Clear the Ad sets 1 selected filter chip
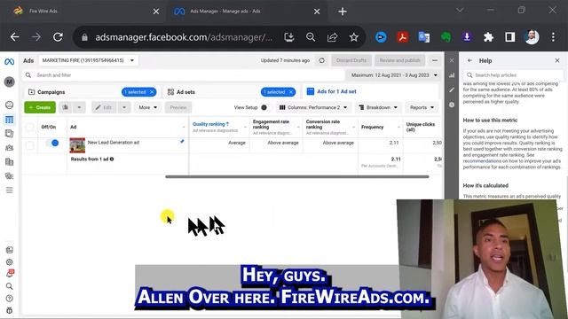Screen dimensions: 568x319 [291, 92]
